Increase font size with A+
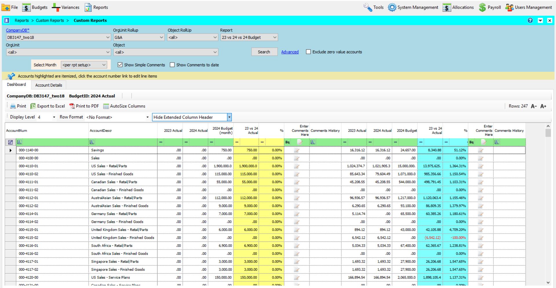The height and width of the screenshot is (288, 556). tap(543, 106)
